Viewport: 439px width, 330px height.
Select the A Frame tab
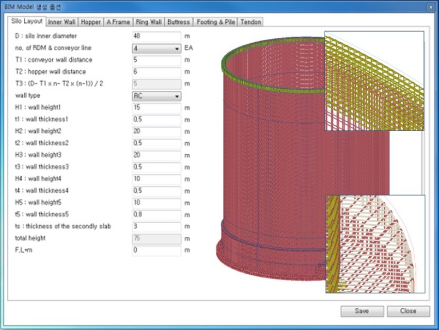coord(118,22)
